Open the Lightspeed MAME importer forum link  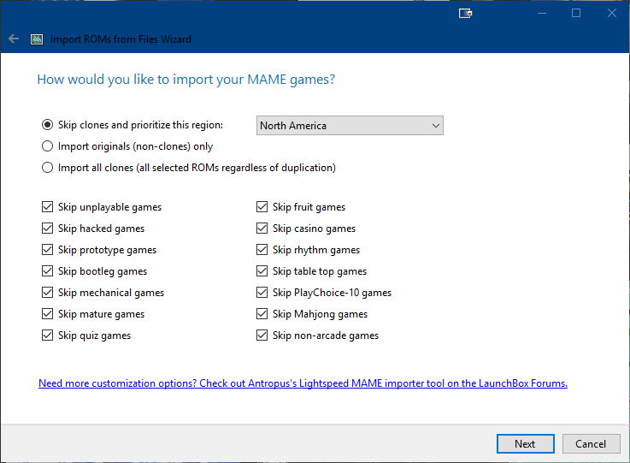coord(303,383)
